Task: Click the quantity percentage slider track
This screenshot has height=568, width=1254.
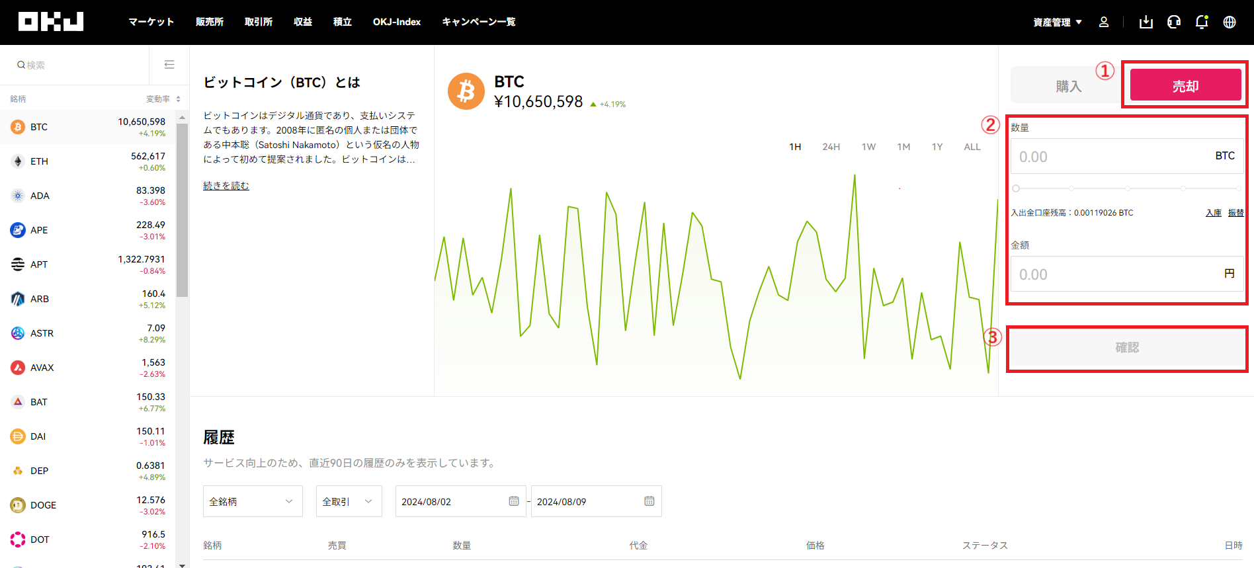Action: pos(1127,188)
